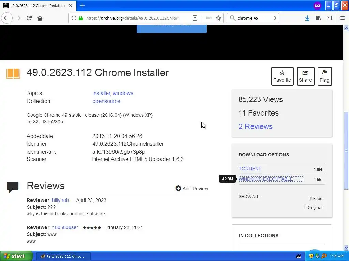Open the library bookshelf icon
Screen dimensions: 349x261
[318, 18]
